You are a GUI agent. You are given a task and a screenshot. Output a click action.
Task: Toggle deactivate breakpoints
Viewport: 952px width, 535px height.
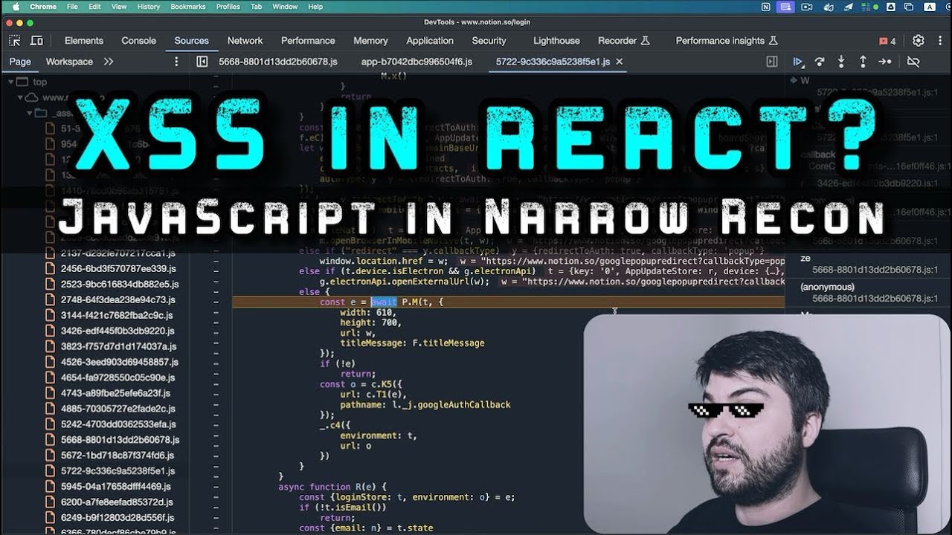coord(913,62)
